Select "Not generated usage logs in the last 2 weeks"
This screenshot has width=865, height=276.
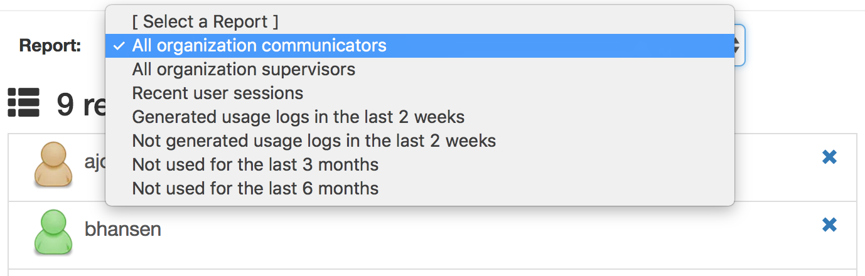[314, 141]
